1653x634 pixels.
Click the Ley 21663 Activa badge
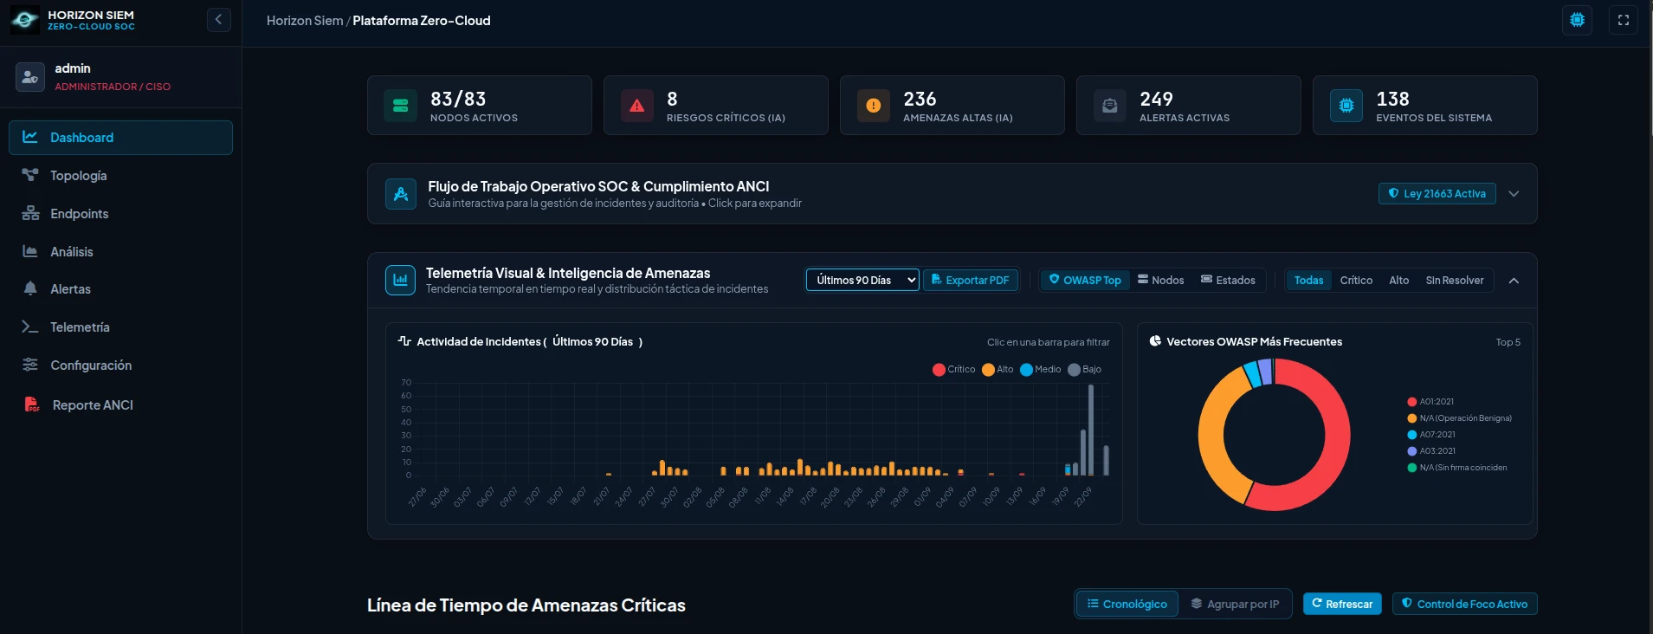tap(1437, 193)
